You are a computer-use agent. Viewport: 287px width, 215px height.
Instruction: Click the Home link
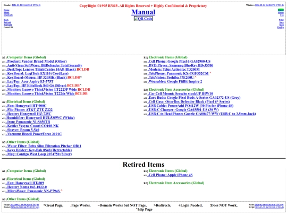pos(6,10)
